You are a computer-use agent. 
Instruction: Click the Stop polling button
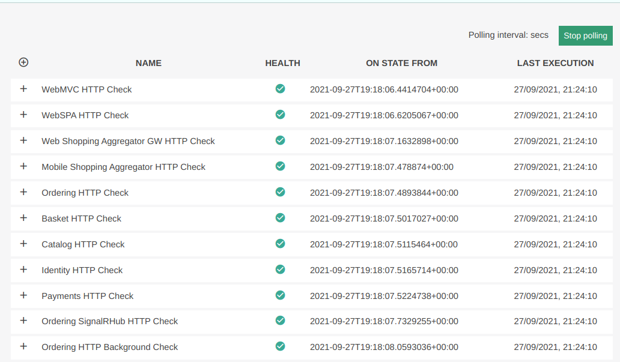coord(585,35)
